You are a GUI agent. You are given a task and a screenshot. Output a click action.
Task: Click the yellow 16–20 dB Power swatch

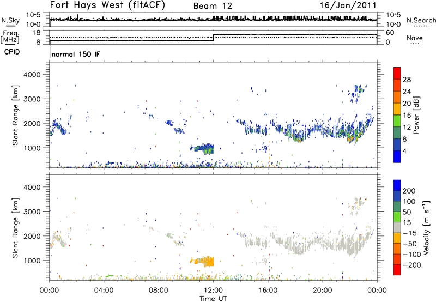pyautogui.click(x=397, y=108)
